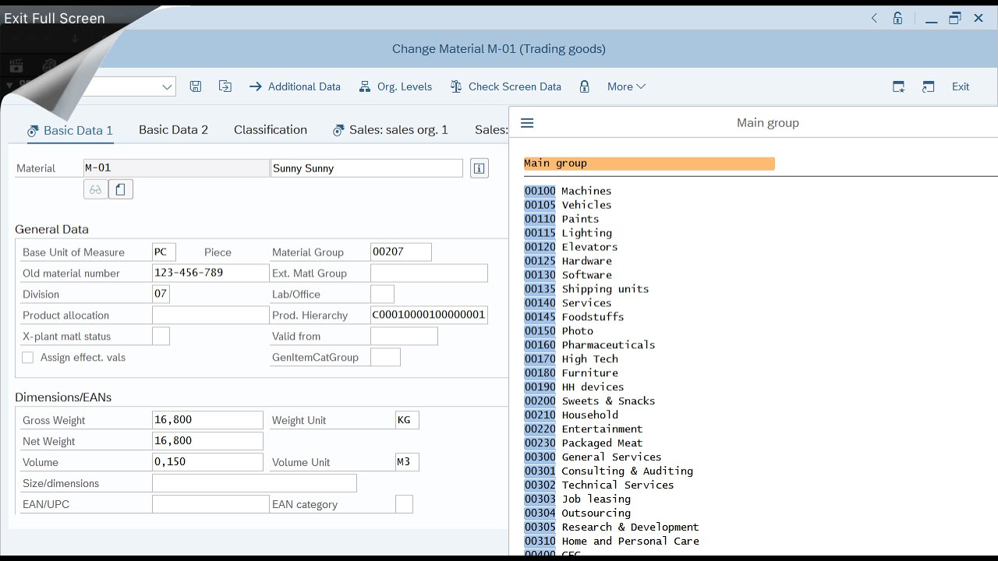Select main group 00160 Pharmaceuticals

tap(589, 345)
